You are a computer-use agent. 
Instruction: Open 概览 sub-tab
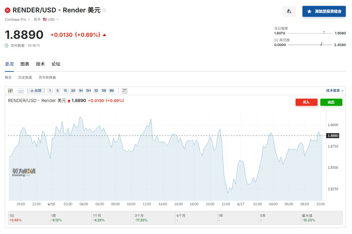8,78
